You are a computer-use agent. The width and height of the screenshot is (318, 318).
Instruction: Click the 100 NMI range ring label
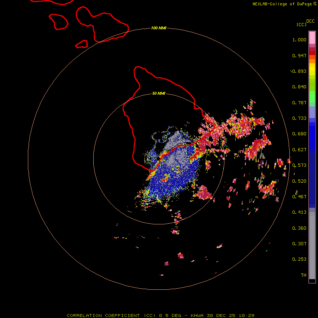coord(159,28)
